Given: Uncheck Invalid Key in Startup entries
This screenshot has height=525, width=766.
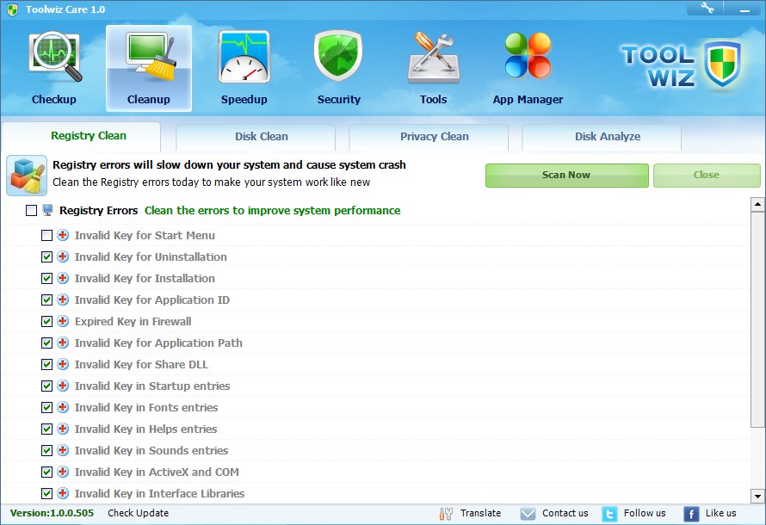Looking at the screenshot, I should [x=46, y=386].
